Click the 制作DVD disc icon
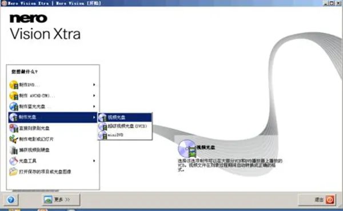The height and width of the screenshot is (211, 343). click(x=14, y=84)
